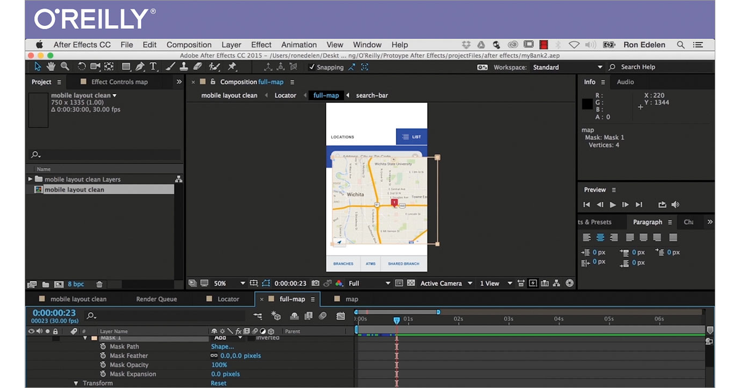
Task: Open the Full resolution dropdown
Action: point(369,283)
